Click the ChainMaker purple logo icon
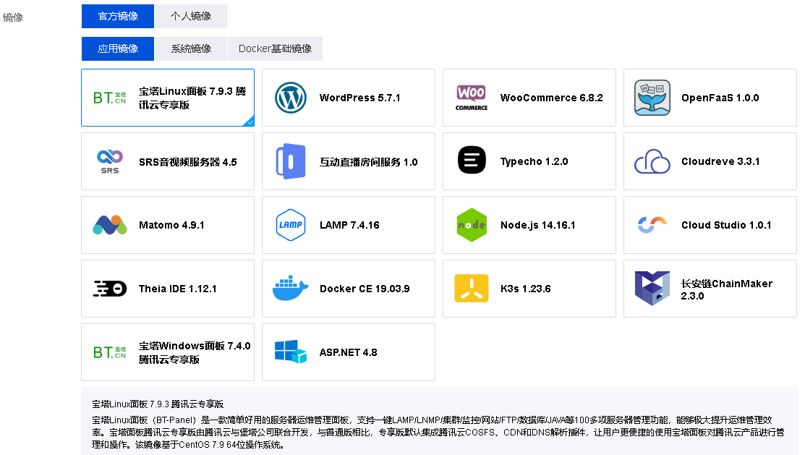Screen dimensions: 805x455 652,288
